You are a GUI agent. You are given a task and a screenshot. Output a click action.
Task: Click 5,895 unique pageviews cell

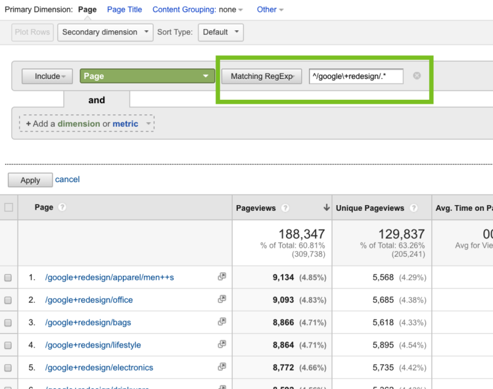(383, 345)
